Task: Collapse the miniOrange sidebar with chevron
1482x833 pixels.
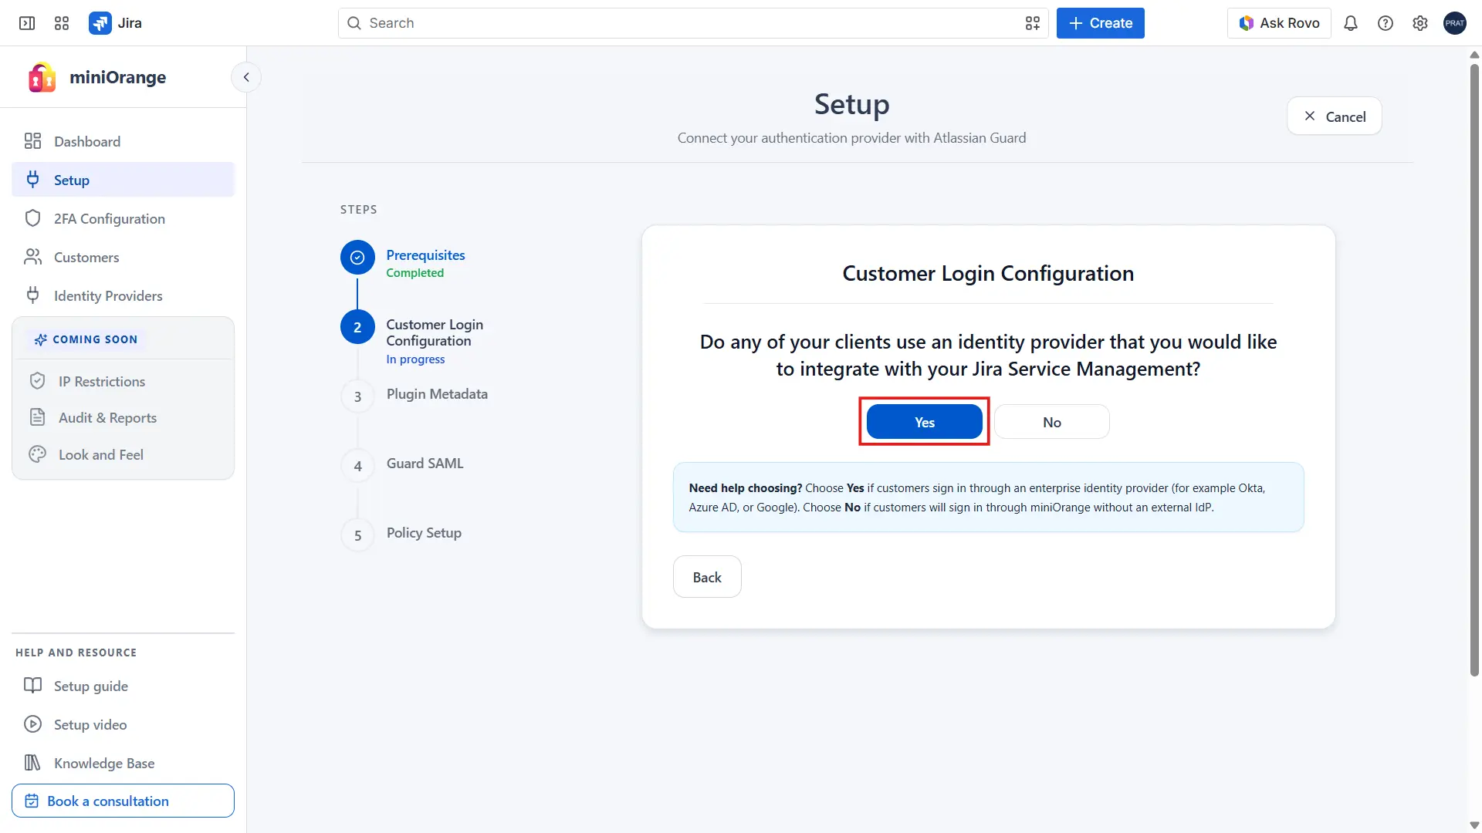Action: pyautogui.click(x=246, y=77)
